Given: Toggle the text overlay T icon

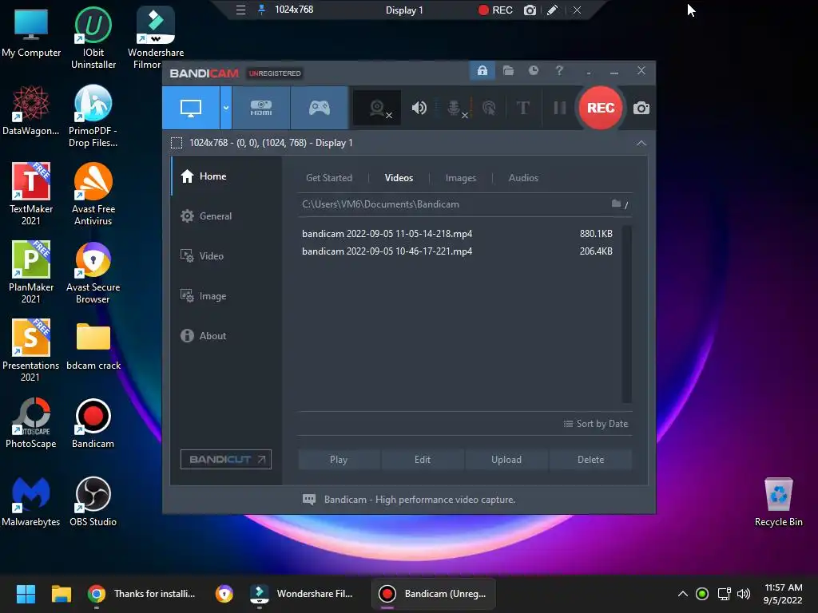Looking at the screenshot, I should [x=522, y=108].
